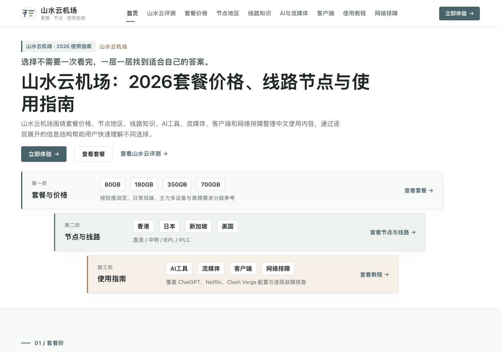The image size is (501, 352).
Task: Select the 新加坡 node chip
Action: pos(198,226)
